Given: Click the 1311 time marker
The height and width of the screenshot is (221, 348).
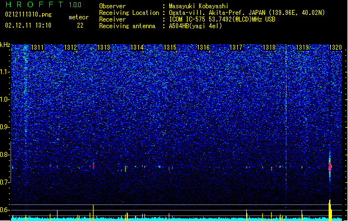Looking at the screenshot, I should (x=37, y=48).
